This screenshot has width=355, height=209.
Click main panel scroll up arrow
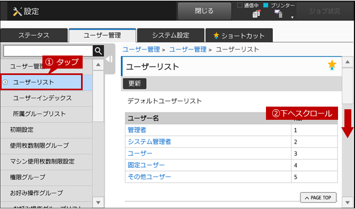348,62
